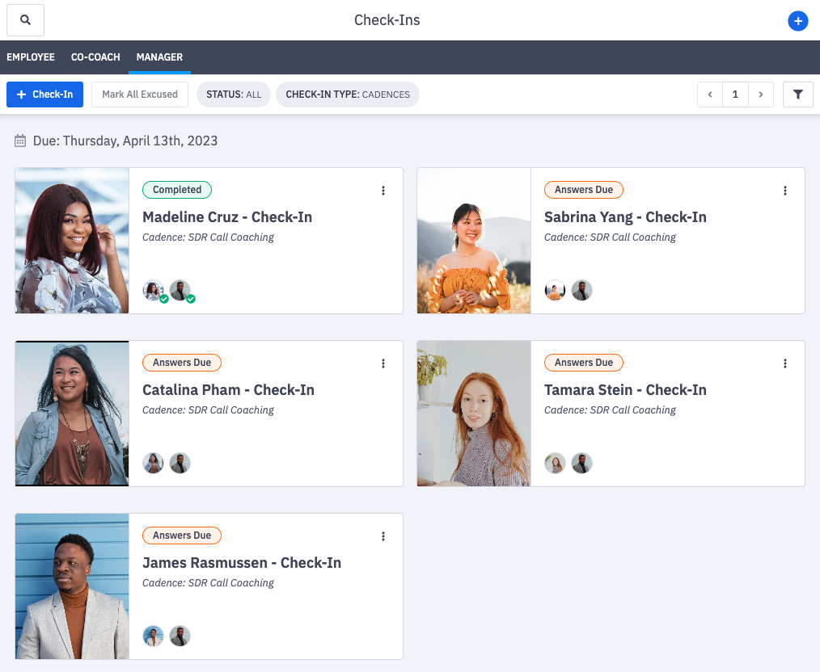Click manager avatar on Tamara Stein card
This screenshot has height=672, width=820.
tap(581, 463)
